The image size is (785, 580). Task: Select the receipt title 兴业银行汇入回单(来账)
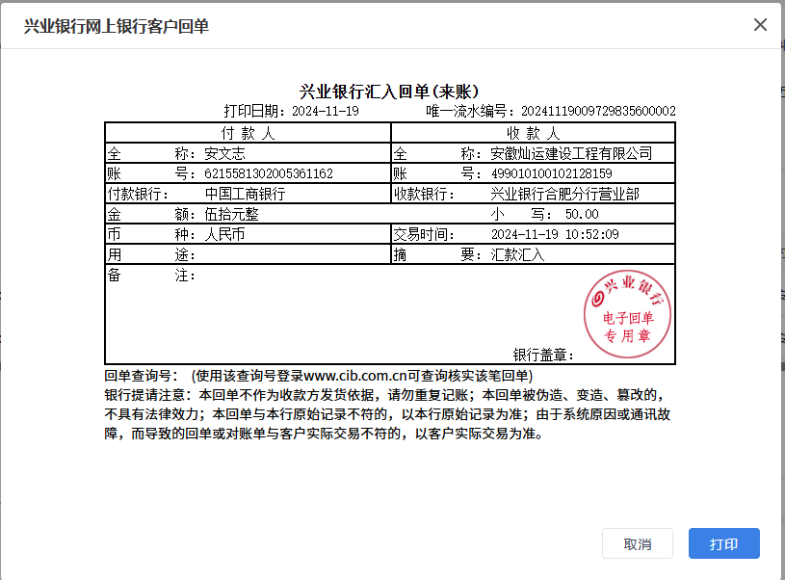click(390, 92)
